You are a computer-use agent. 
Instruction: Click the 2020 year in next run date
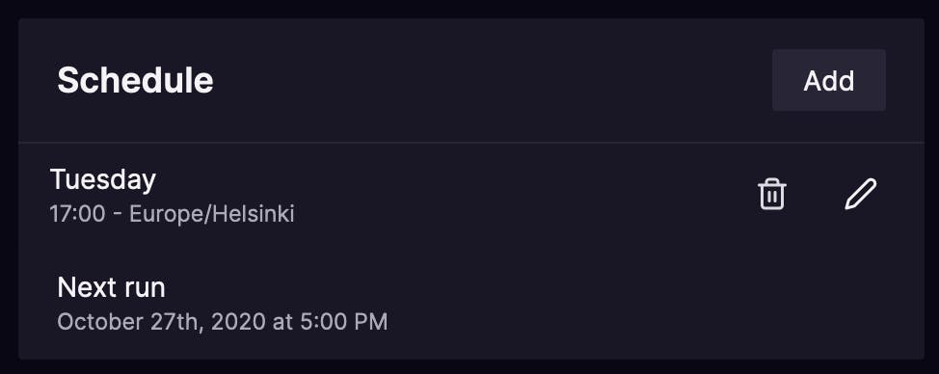(x=238, y=322)
